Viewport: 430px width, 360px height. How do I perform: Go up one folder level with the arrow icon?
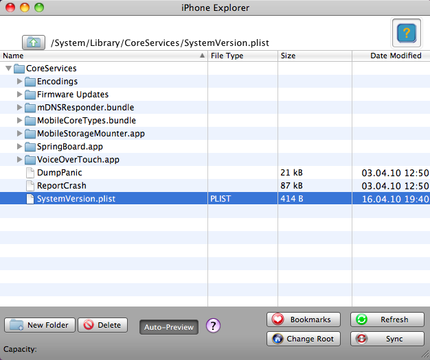(34, 43)
